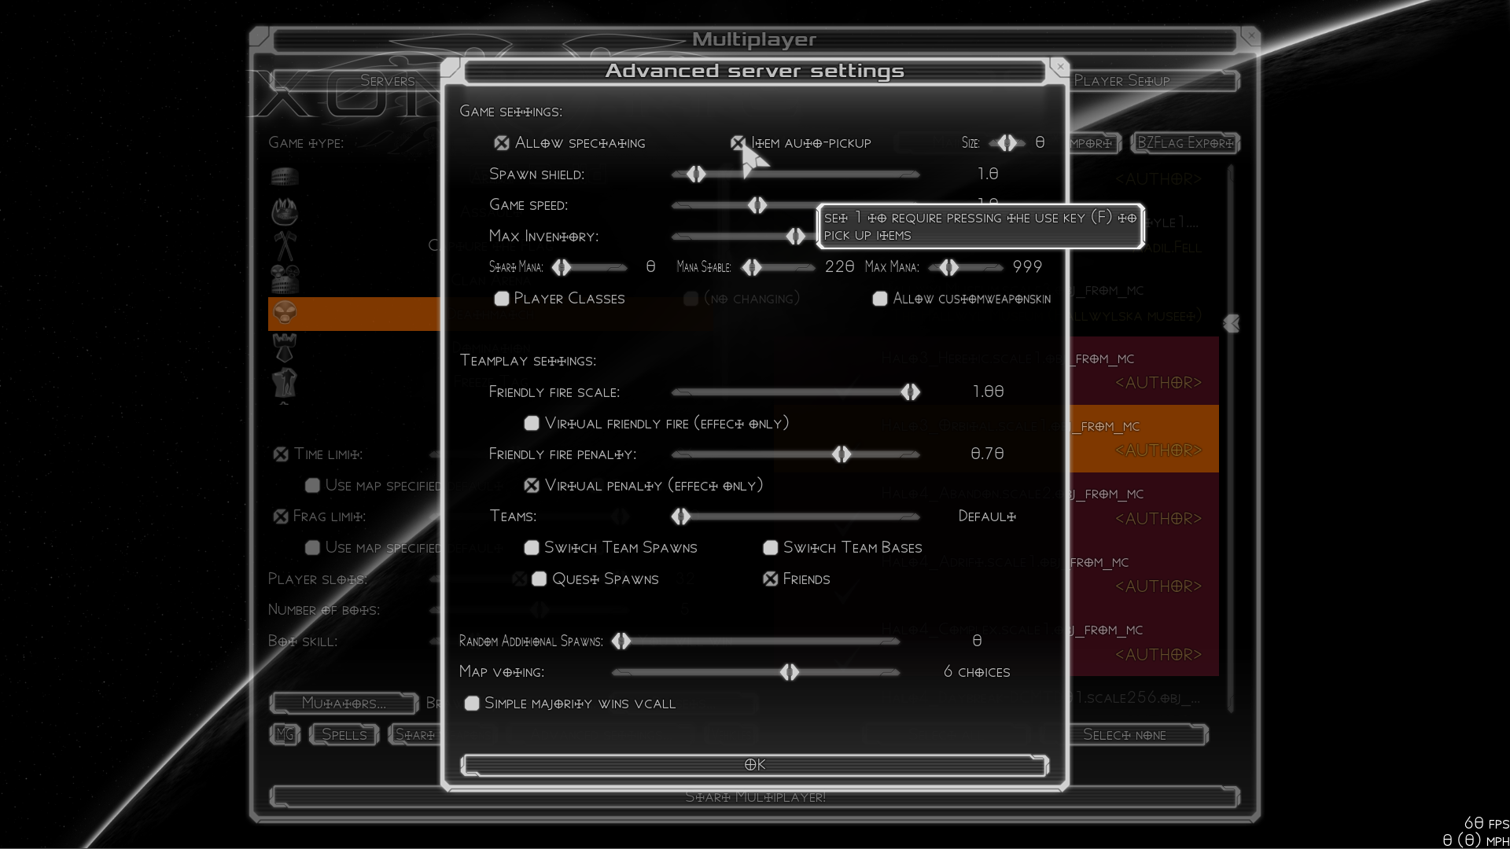
Task: Disable Virtual penalty (effect only)
Action: point(532,486)
